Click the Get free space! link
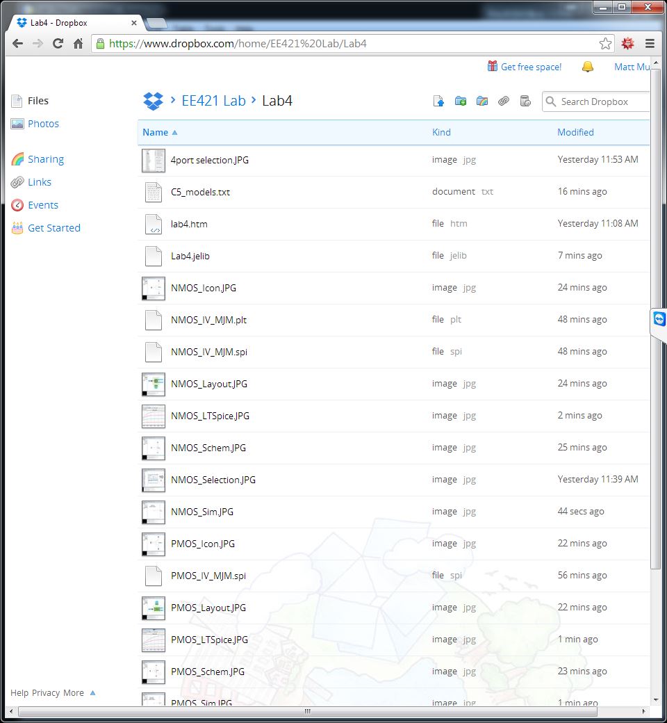The image size is (667, 723). coord(531,67)
